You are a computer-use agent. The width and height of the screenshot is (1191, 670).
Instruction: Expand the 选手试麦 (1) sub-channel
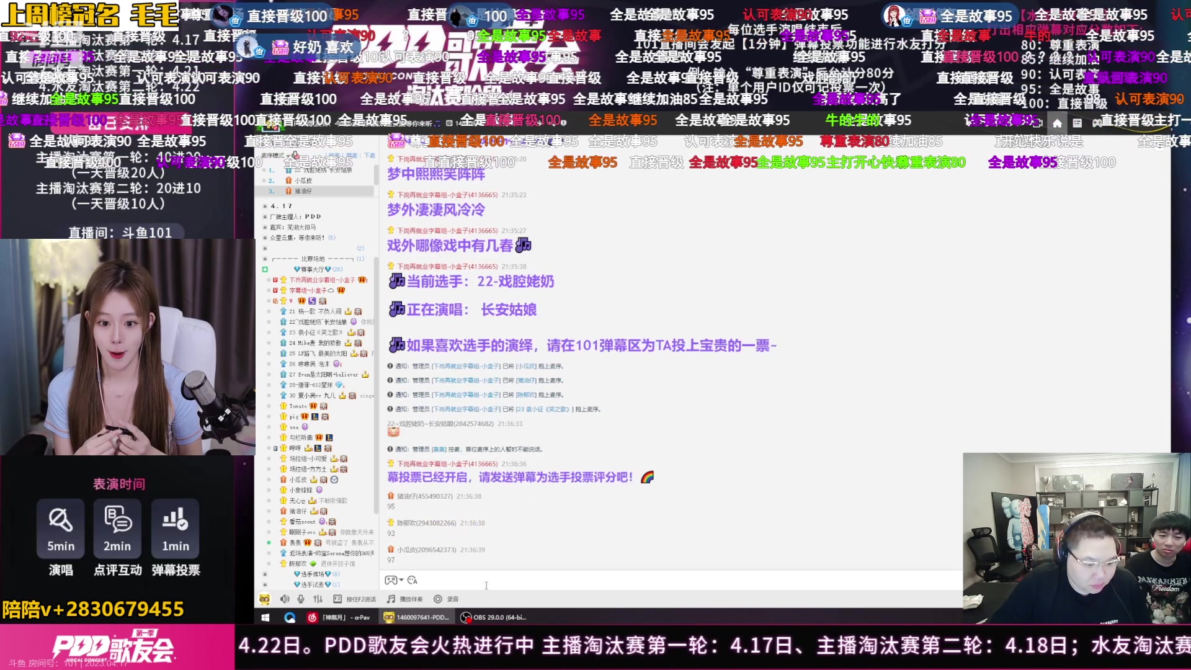(x=316, y=584)
